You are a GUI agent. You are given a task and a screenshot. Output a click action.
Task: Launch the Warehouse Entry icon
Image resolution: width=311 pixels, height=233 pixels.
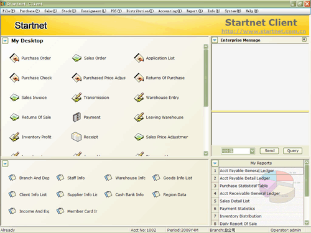click(x=139, y=98)
